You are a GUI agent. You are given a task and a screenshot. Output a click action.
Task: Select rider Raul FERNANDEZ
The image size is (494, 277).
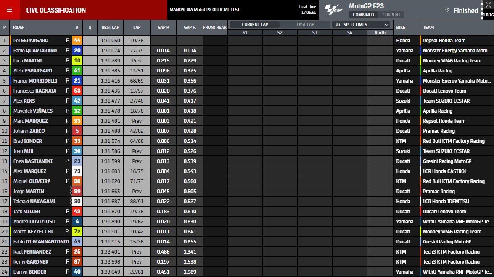[x=32, y=251]
